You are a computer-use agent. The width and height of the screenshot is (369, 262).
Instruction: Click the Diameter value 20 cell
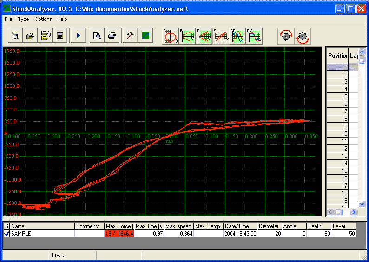point(270,234)
